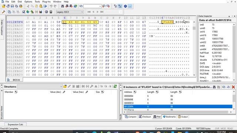Click the Cut scissors icon

(28, 6)
